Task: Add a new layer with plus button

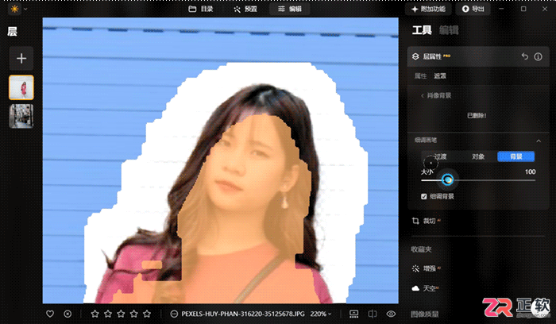Action: [21, 59]
